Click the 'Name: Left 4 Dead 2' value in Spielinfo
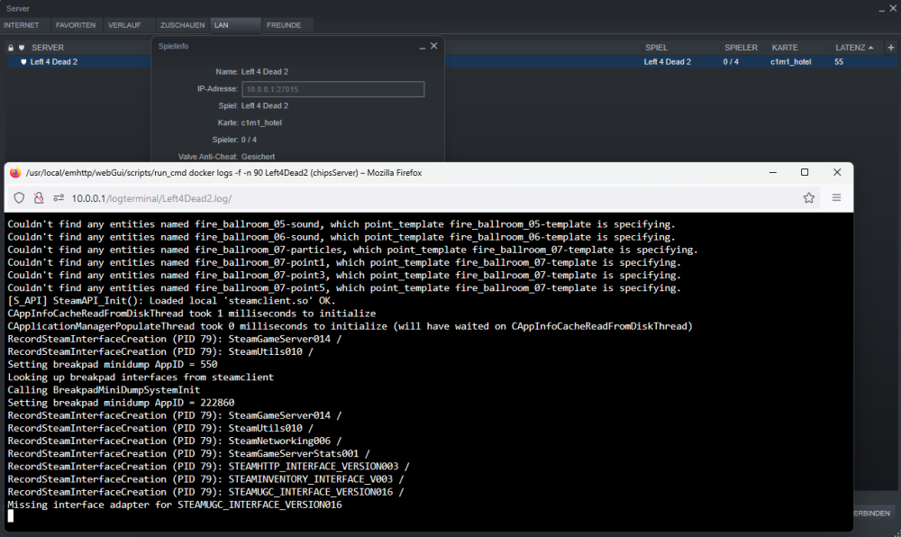This screenshot has height=537, width=901. coord(264,72)
